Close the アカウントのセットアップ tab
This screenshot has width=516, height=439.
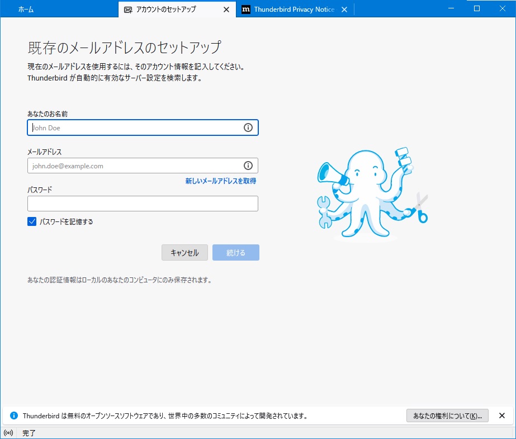pos(226,10)
